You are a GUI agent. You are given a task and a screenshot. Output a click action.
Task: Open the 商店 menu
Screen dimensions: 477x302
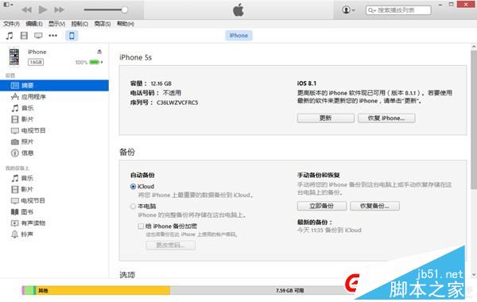coord(103,24)
